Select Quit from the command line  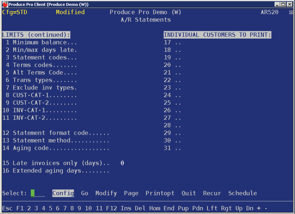(189, 193)
